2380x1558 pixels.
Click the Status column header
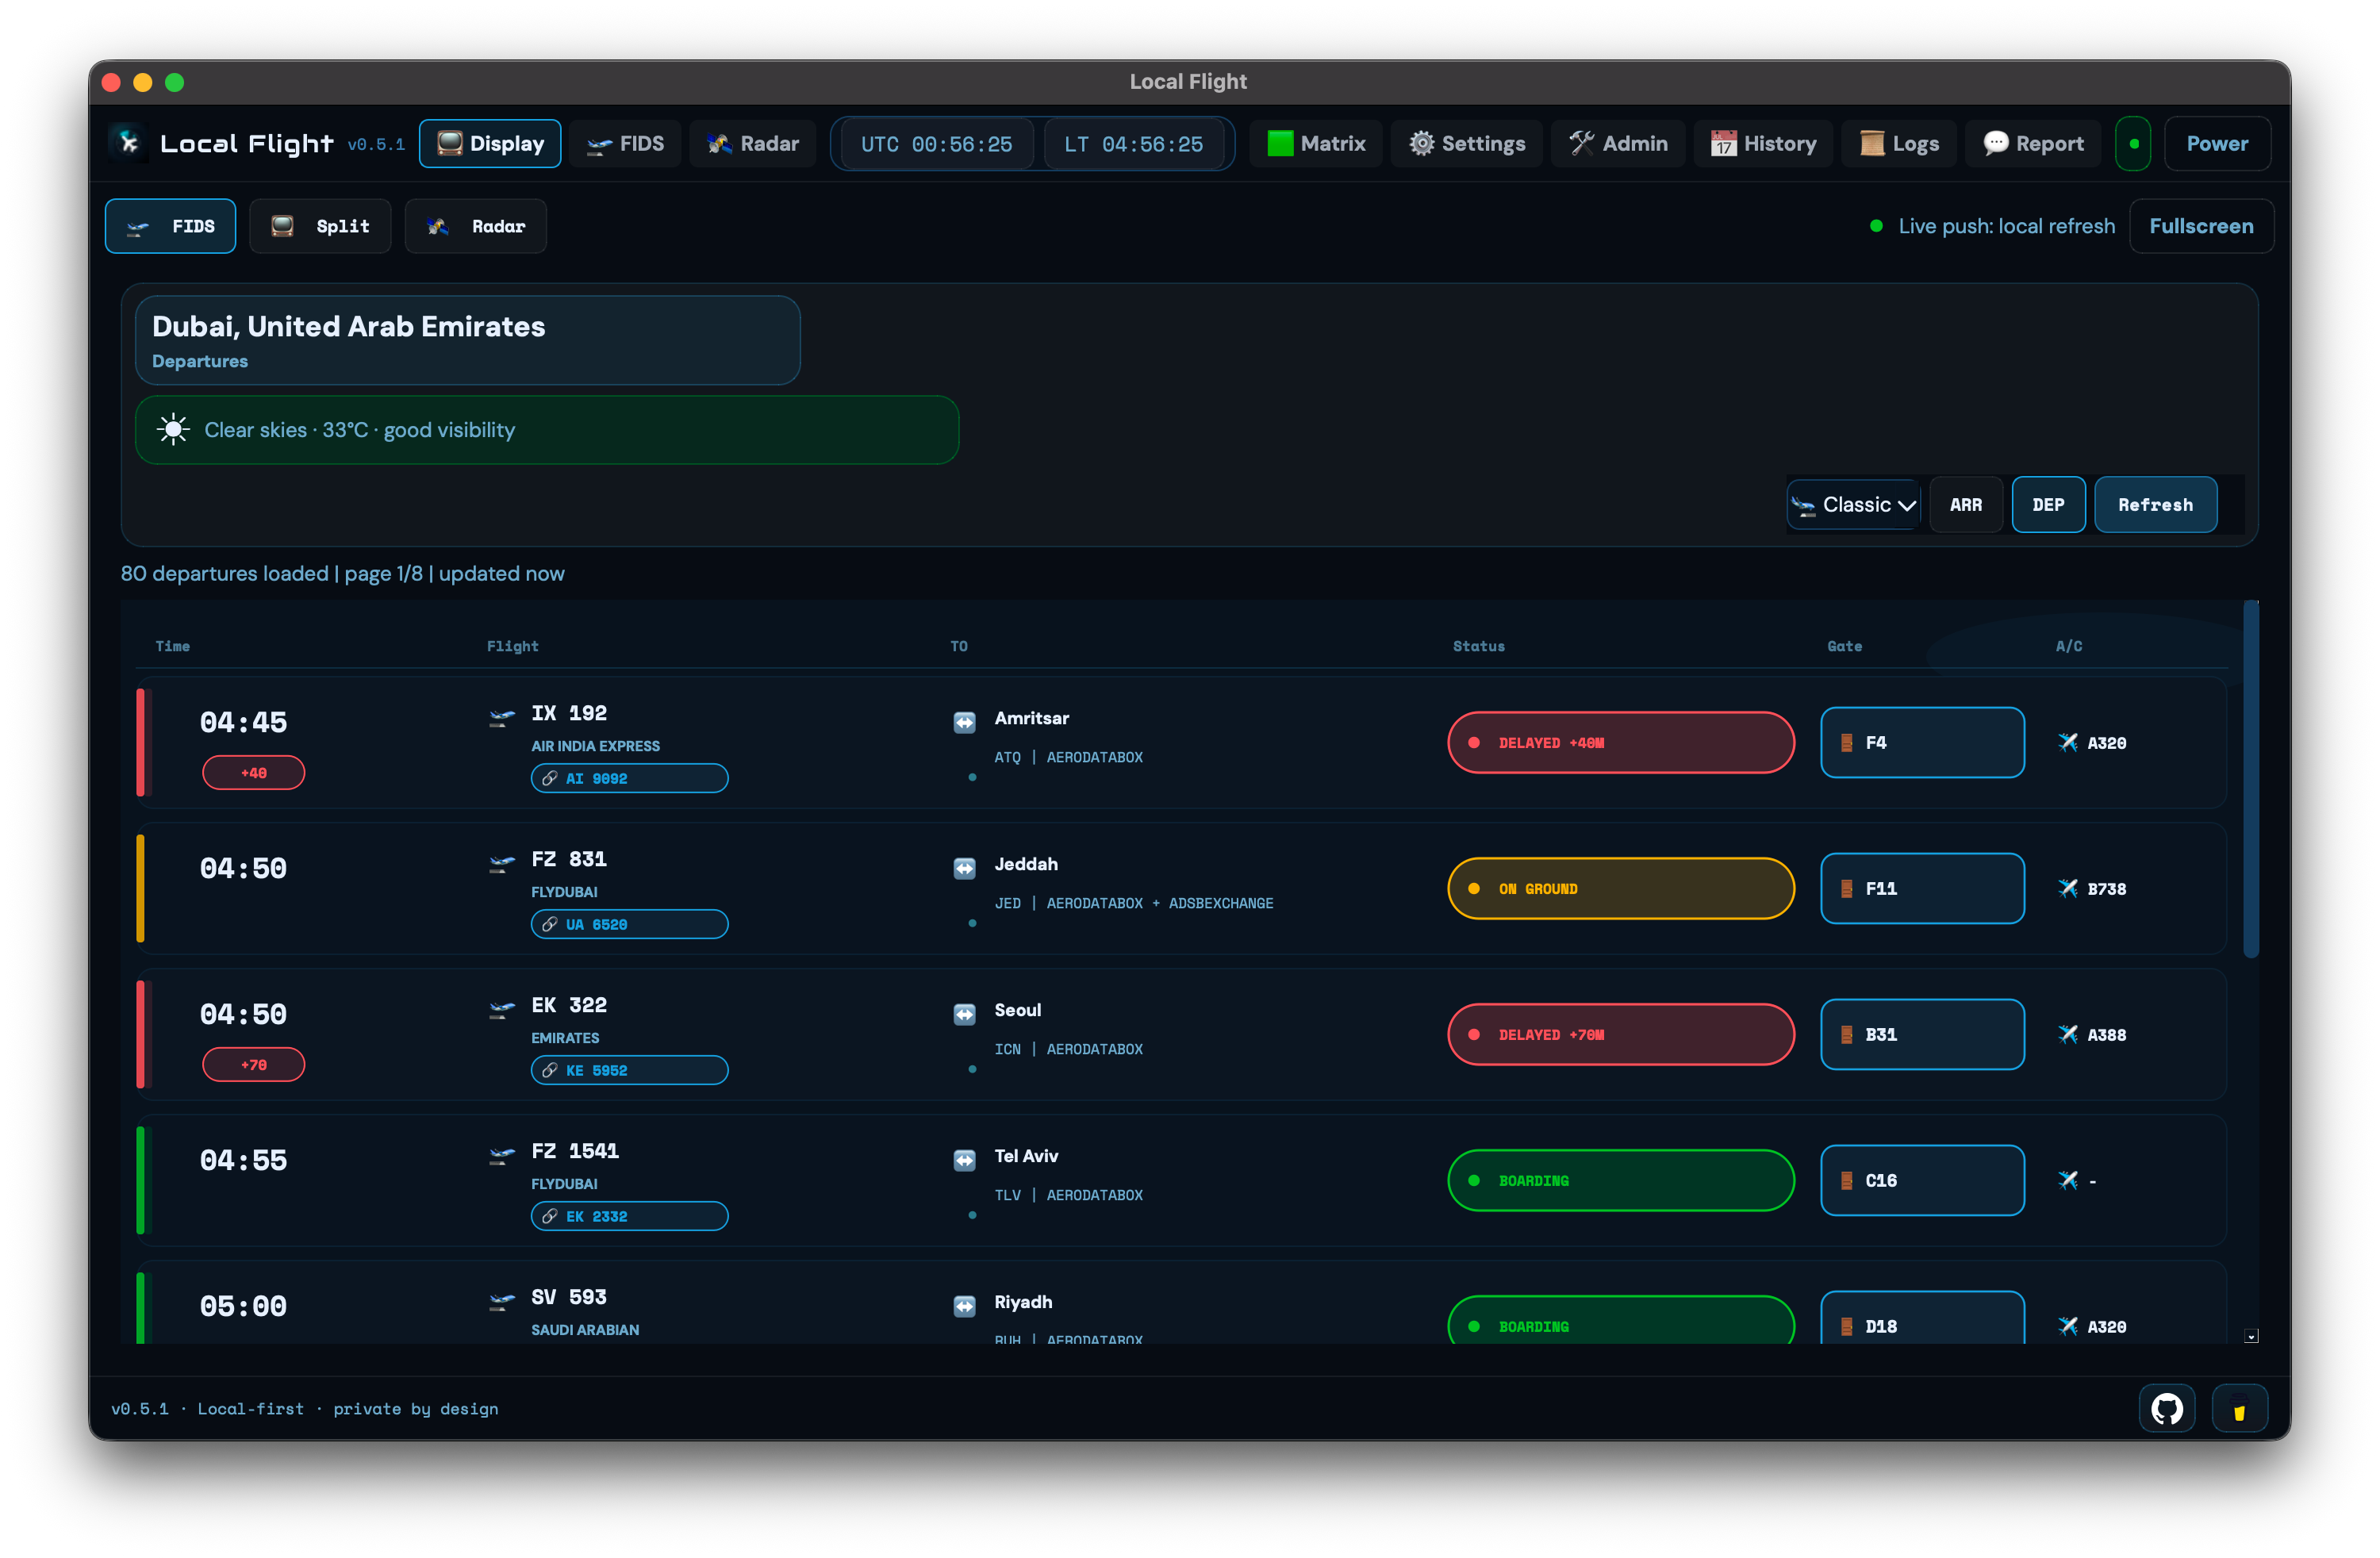[1478, 646]
